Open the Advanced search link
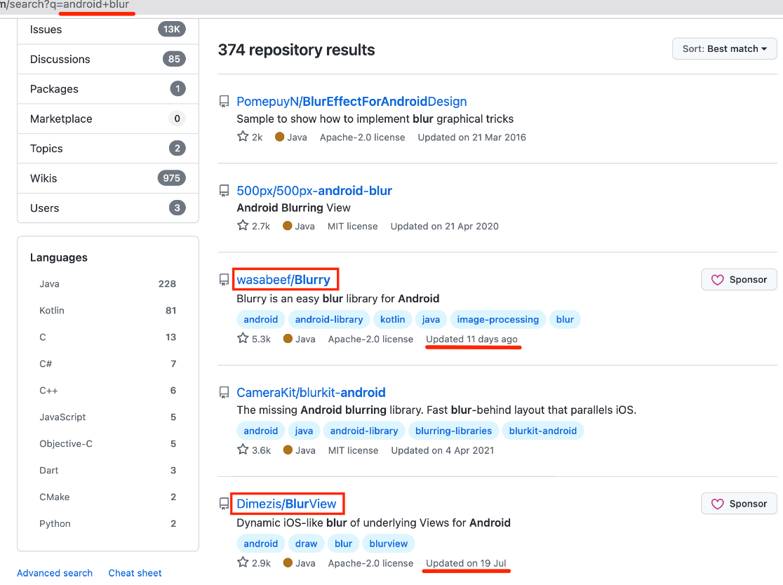 (x=55, y=573)
